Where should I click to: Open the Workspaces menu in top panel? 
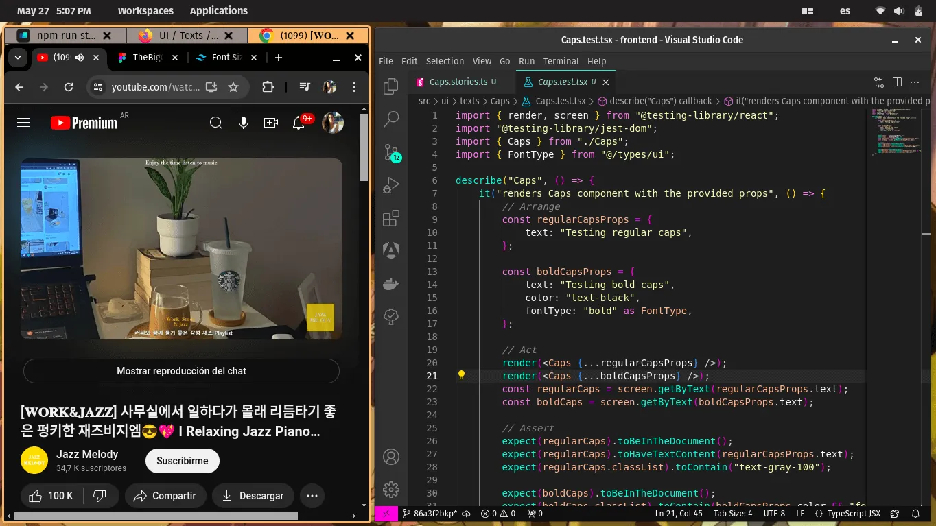pyautogui.click(x=145, y=11)
